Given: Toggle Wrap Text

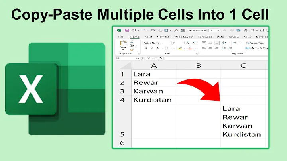Looking at the screenshot, I should point(255,43).
